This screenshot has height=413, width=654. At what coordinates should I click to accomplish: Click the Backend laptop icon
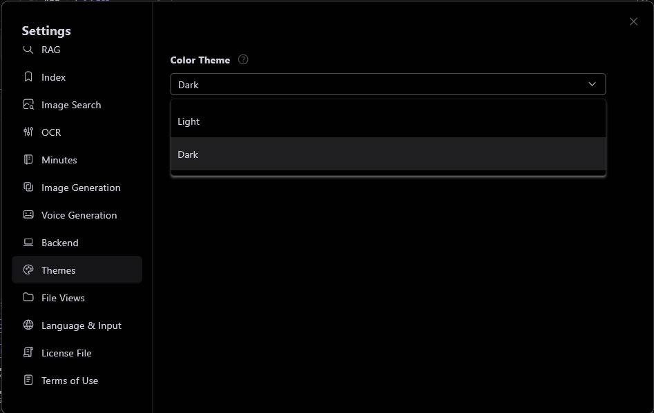(x=28, y=242)
